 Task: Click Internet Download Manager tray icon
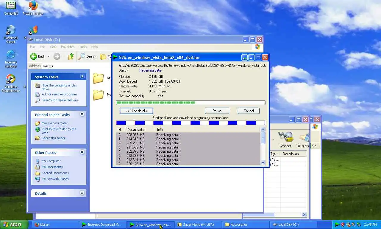337,225
